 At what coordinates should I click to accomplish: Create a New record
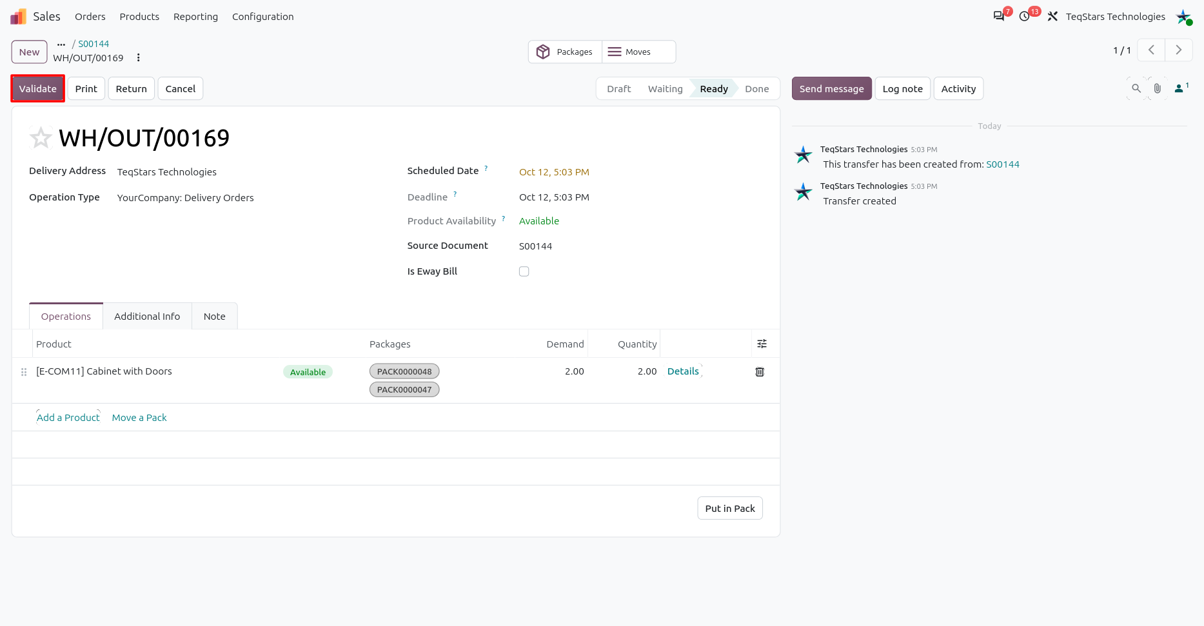pyautogui.click(x=29, y=52)
